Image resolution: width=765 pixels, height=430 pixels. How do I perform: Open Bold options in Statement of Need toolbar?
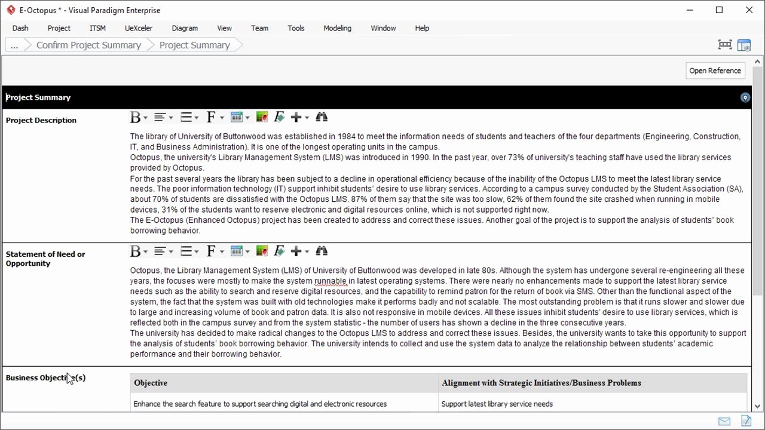point(139,251)
